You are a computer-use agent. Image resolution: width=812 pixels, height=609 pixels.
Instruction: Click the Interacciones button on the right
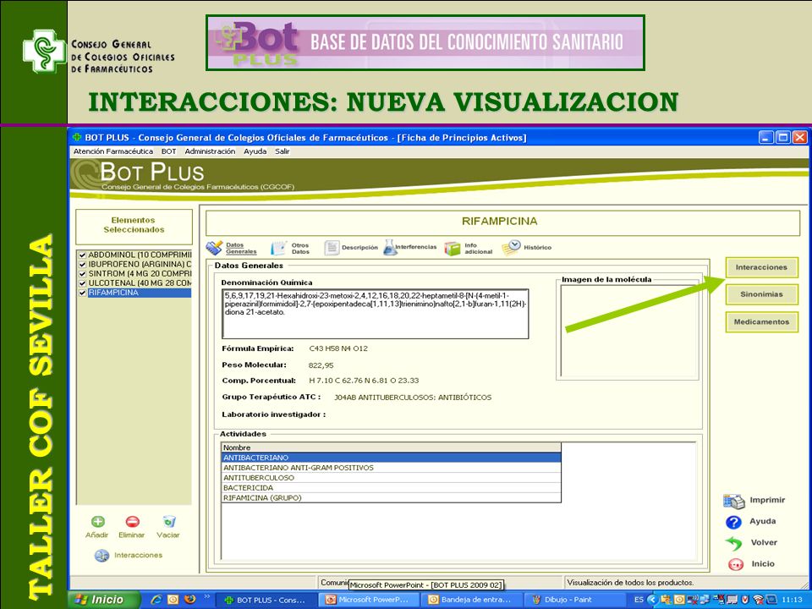pyautogui.click(x=761, y=267)
